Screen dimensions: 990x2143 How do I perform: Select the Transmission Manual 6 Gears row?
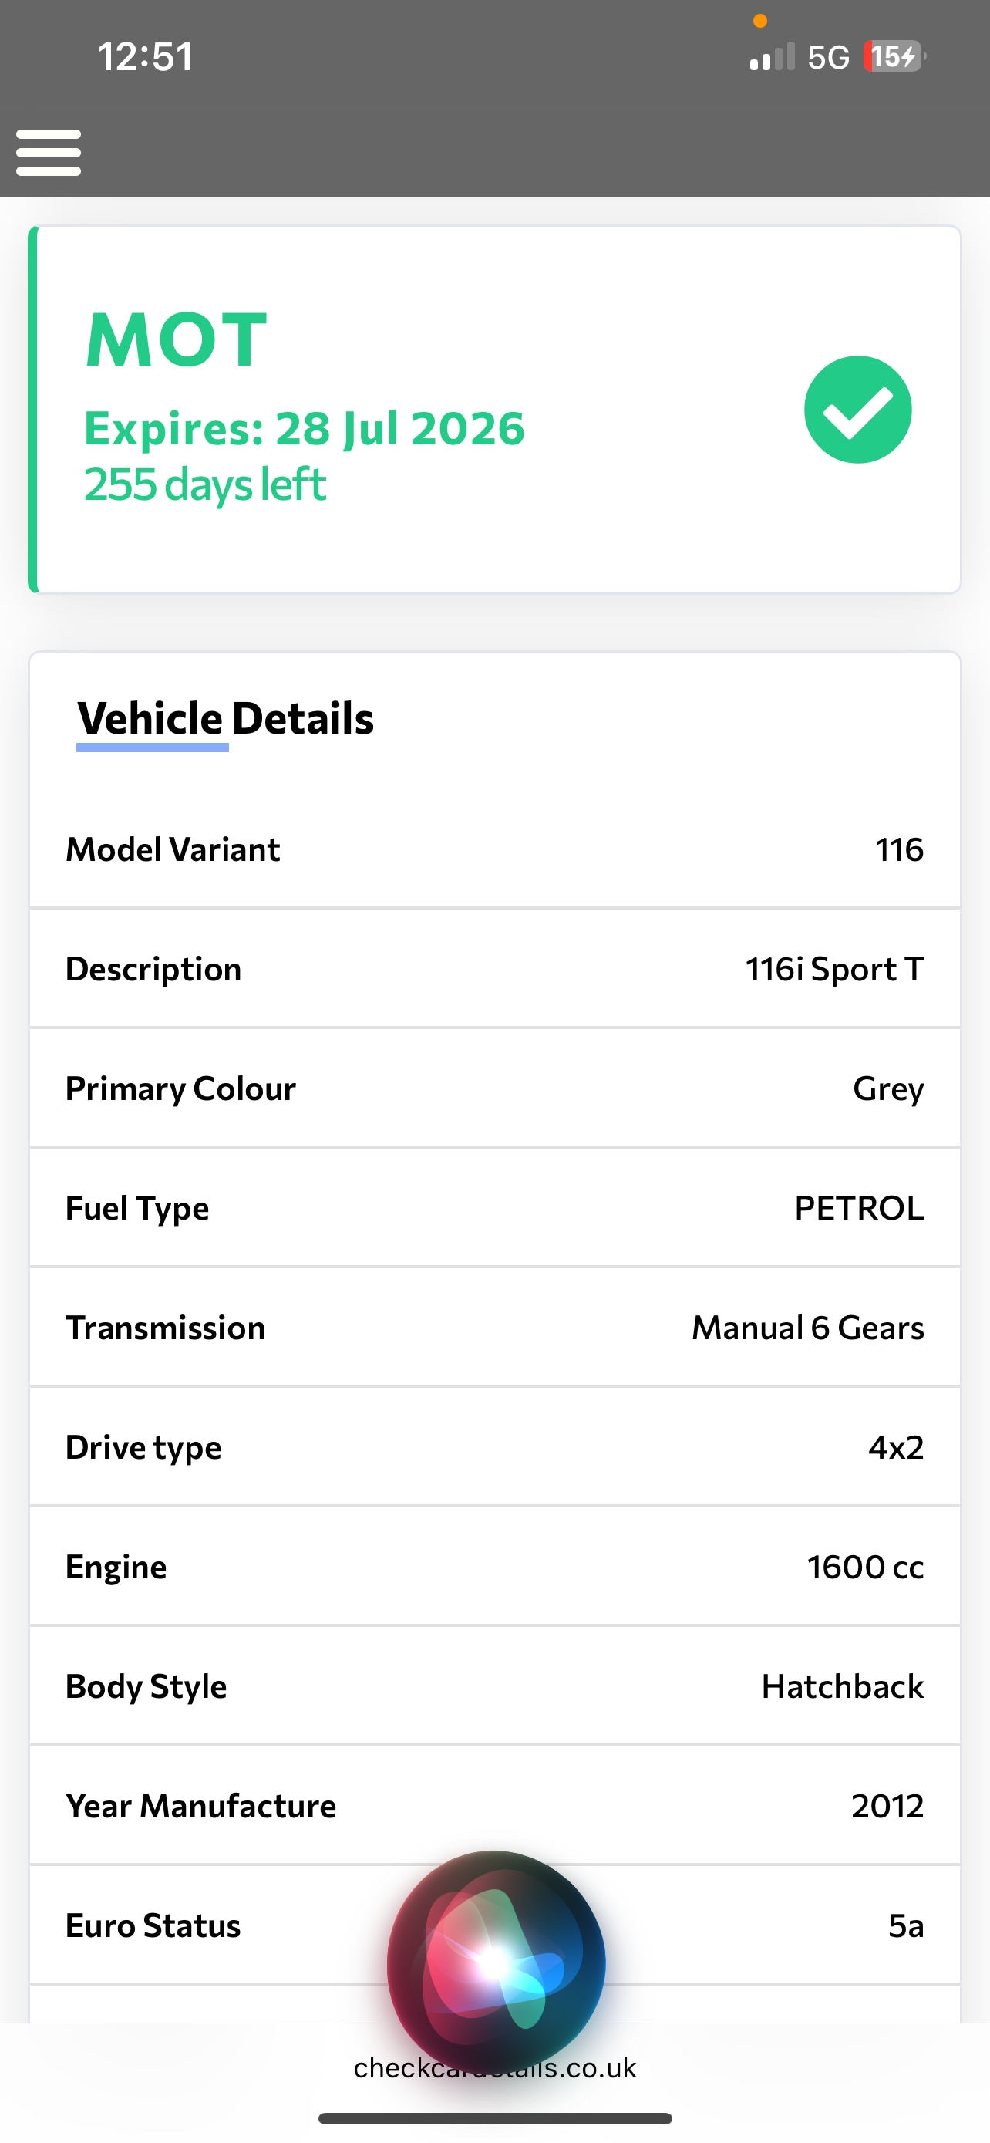tap(494, 1328)
